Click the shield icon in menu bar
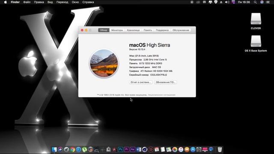Image resolution: width=274 pixels, height=154 pixels. tap(216, 2)
